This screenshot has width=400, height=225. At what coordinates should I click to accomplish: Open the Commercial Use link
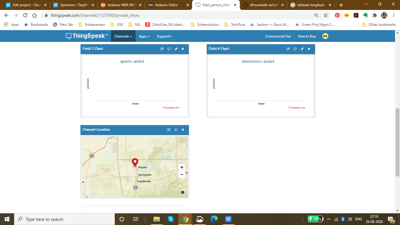click(278, 36)
